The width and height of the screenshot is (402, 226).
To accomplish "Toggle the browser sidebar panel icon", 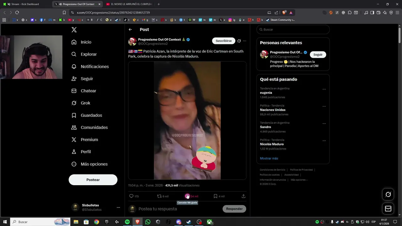I will tap(372, 13).
